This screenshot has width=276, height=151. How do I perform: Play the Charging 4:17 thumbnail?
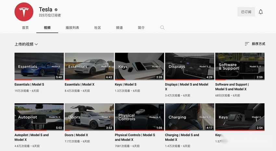(x=190, y=117)
